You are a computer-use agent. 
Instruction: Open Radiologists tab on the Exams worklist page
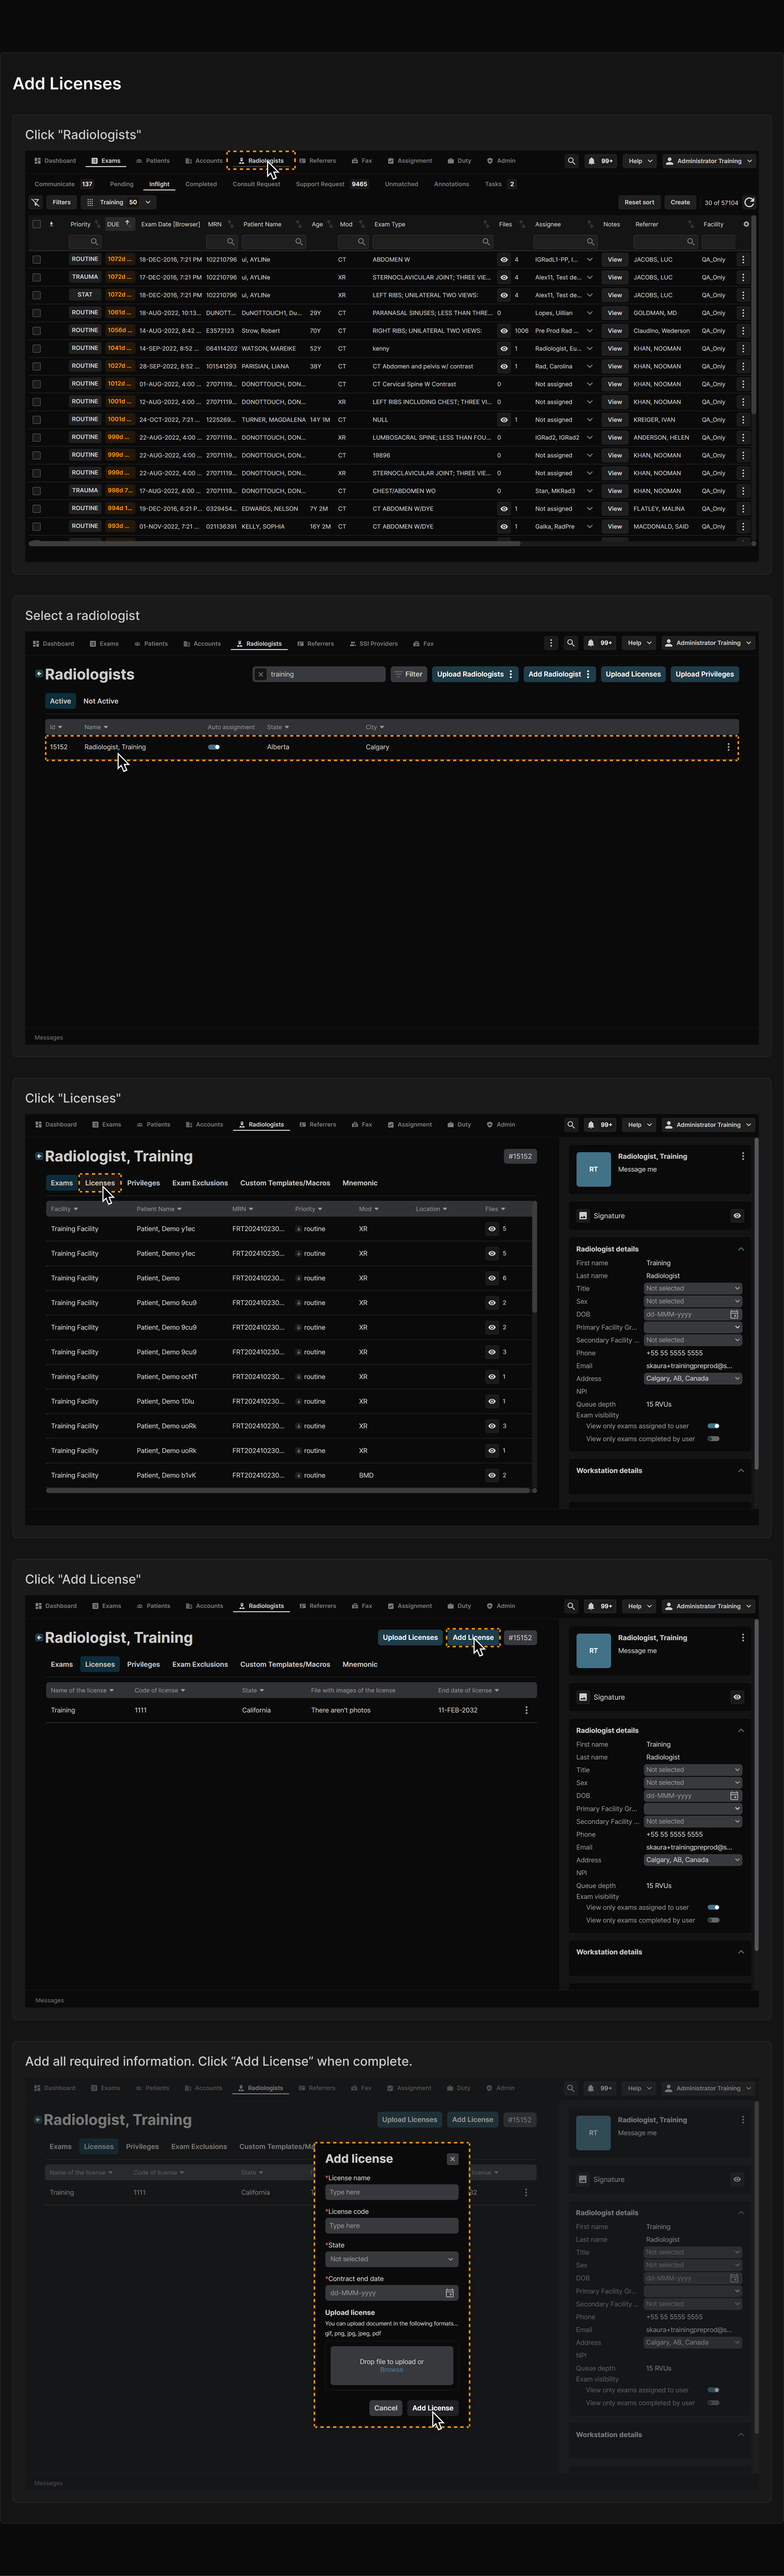pyautogui.click(x=261, y=161)
